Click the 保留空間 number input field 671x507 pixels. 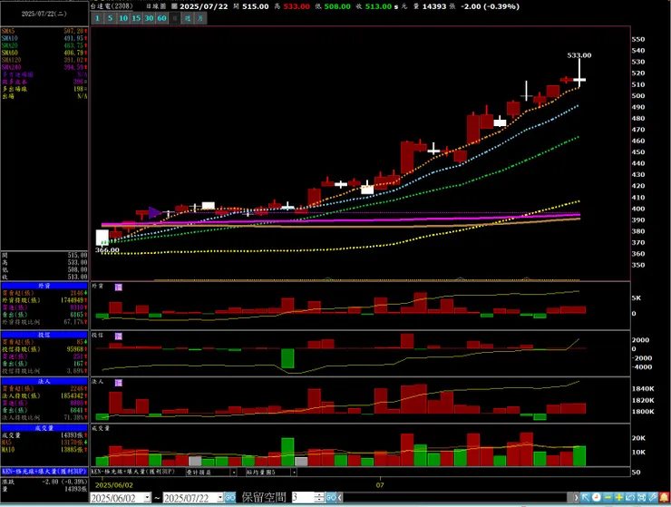(x=303, y=498)
